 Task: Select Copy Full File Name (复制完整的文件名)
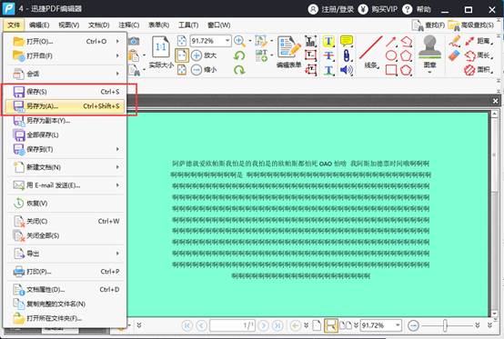point(66,304)
